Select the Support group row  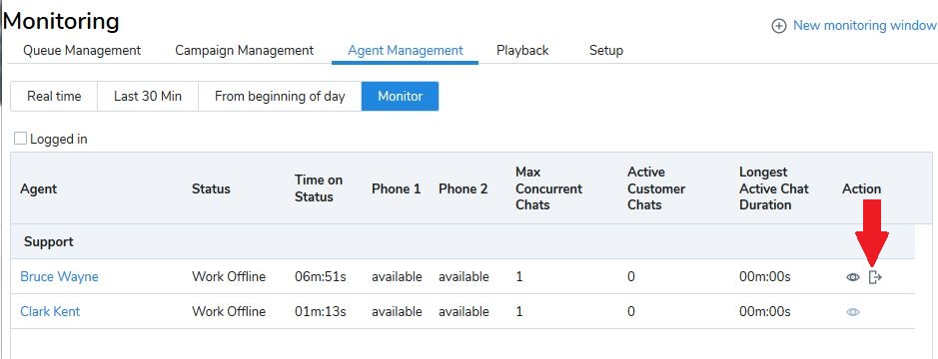point(463,242)
